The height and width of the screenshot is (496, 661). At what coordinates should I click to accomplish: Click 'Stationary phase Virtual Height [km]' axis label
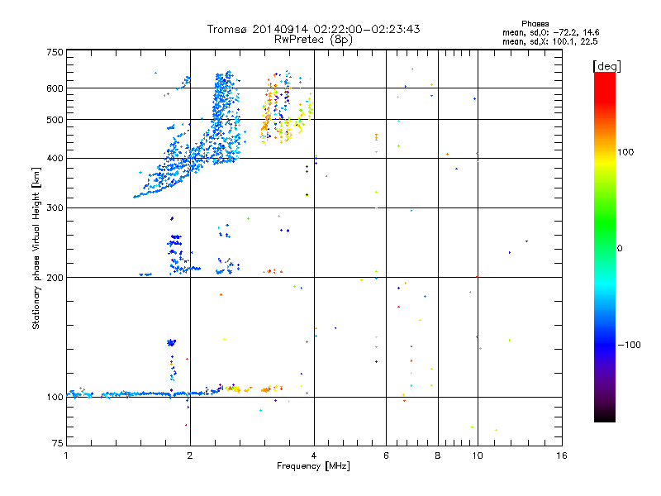[36, 248]
